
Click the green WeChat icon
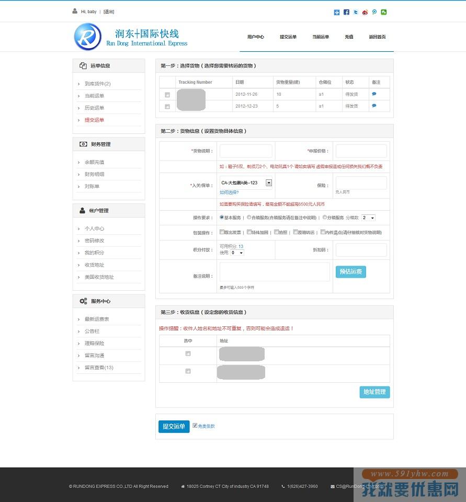[384, 12]
